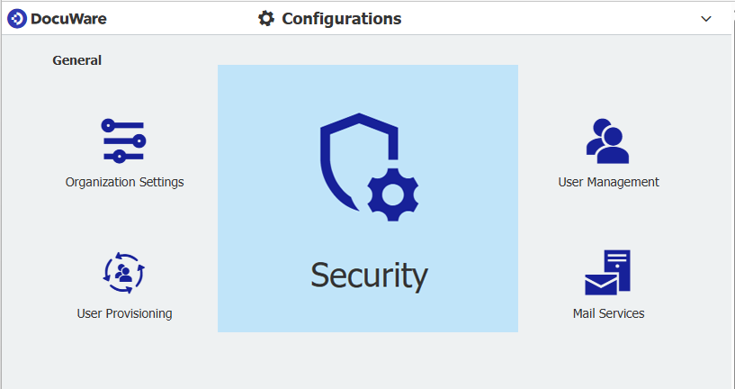Expand the chevron dropdown in the header

[x=706, y=19]
